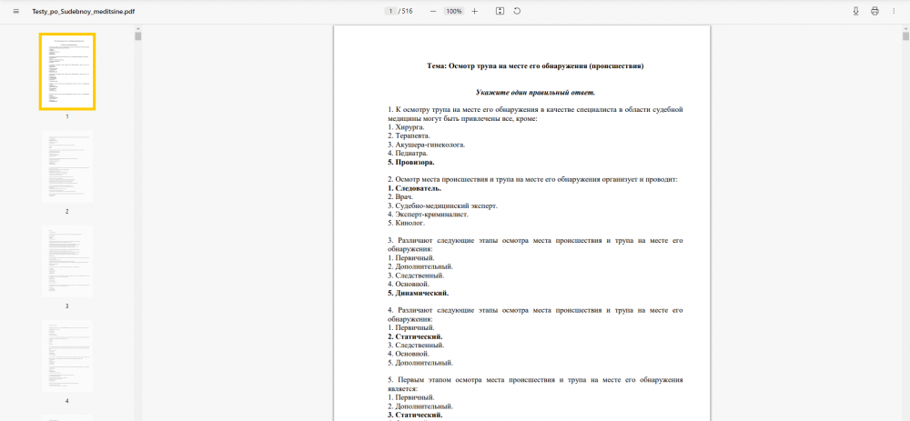Download the PDF file
Viewport: 910px width, 421px height.
pyautogui.click(x=856, y=11)
